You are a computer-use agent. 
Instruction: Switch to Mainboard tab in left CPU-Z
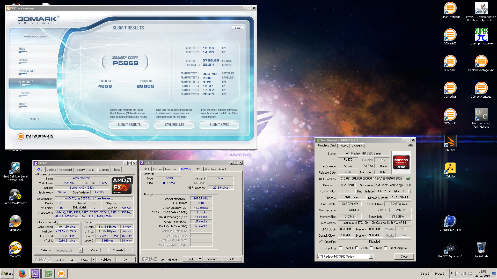(65, 170)
